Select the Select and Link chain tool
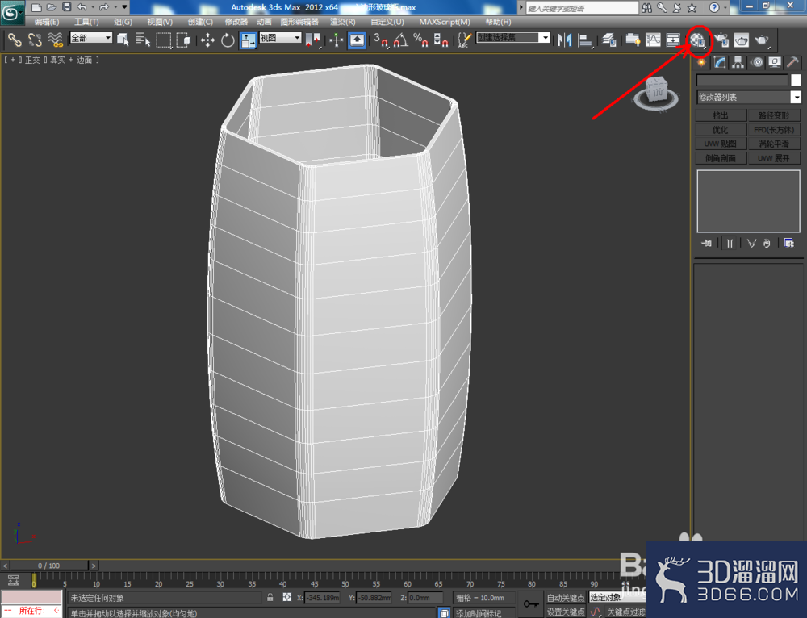This screenshot has width=807, height=618. [15, 40]
